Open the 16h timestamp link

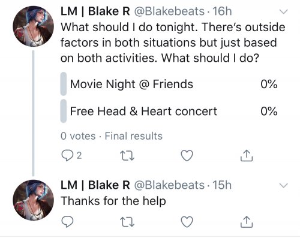click(222, 11)
